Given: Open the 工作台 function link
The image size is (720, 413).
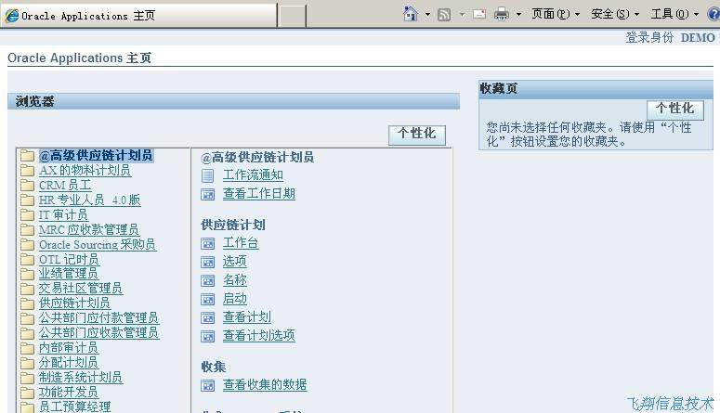Looking at the screenshot, I should coord(241,243).
